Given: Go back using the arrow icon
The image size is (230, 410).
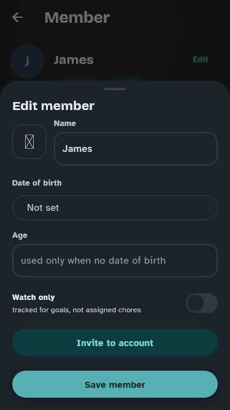Looking at the screenshot, I should pos(17,18).
